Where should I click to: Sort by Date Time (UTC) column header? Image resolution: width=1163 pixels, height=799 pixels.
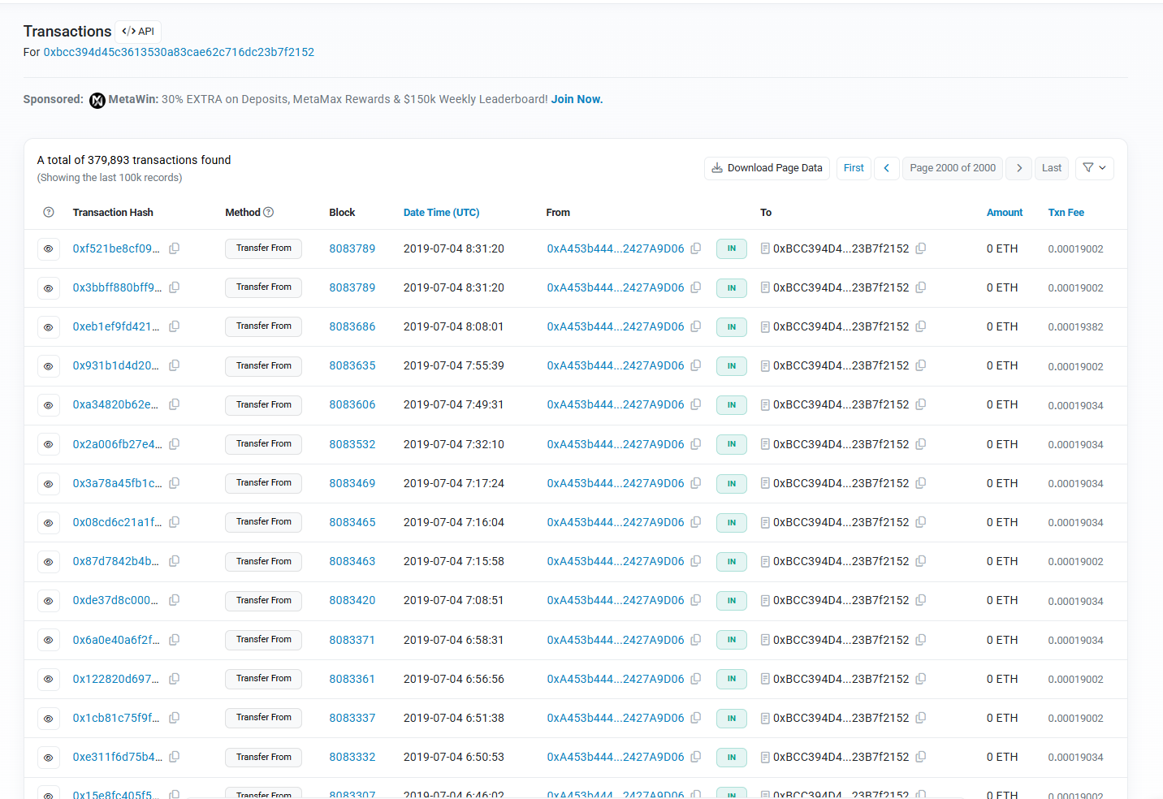tap(441, 212)
